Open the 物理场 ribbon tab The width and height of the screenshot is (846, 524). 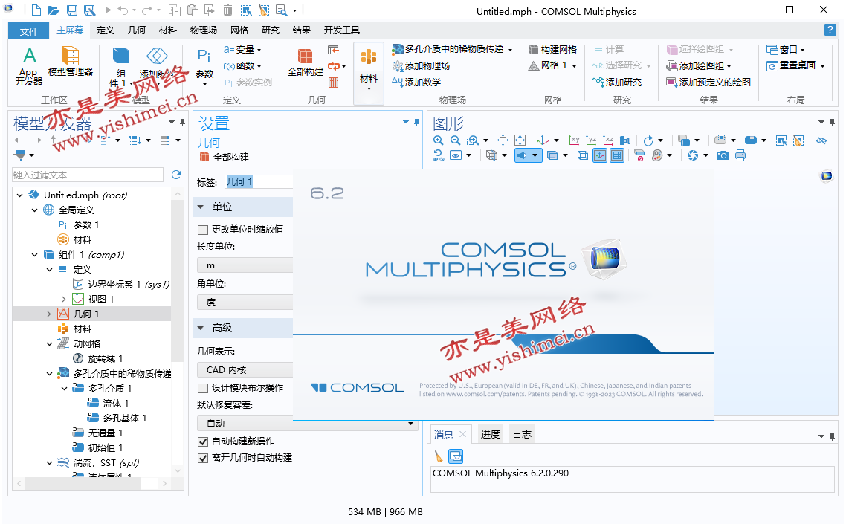[203, 30]
